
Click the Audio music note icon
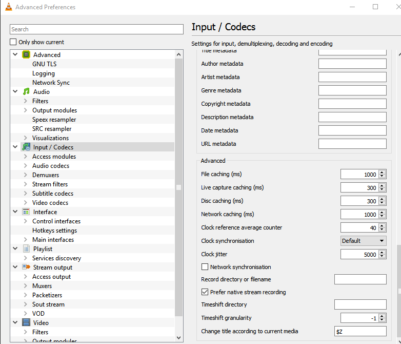[26, 92]
